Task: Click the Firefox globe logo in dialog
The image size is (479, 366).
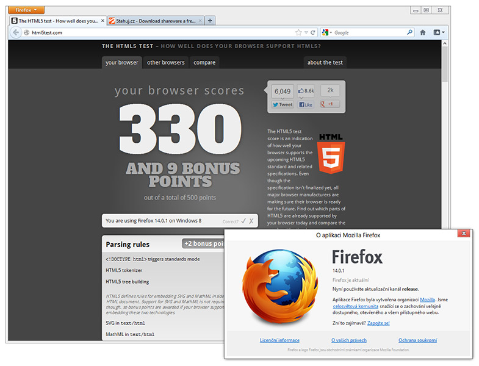Action: click(x=280, y=287)
